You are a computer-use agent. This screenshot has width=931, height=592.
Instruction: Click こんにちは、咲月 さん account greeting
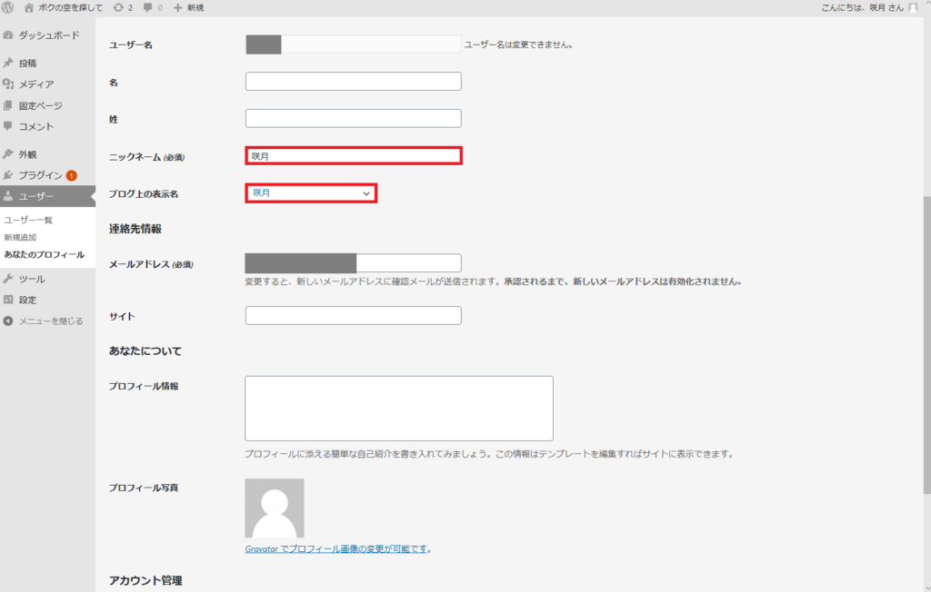[862, 7]
